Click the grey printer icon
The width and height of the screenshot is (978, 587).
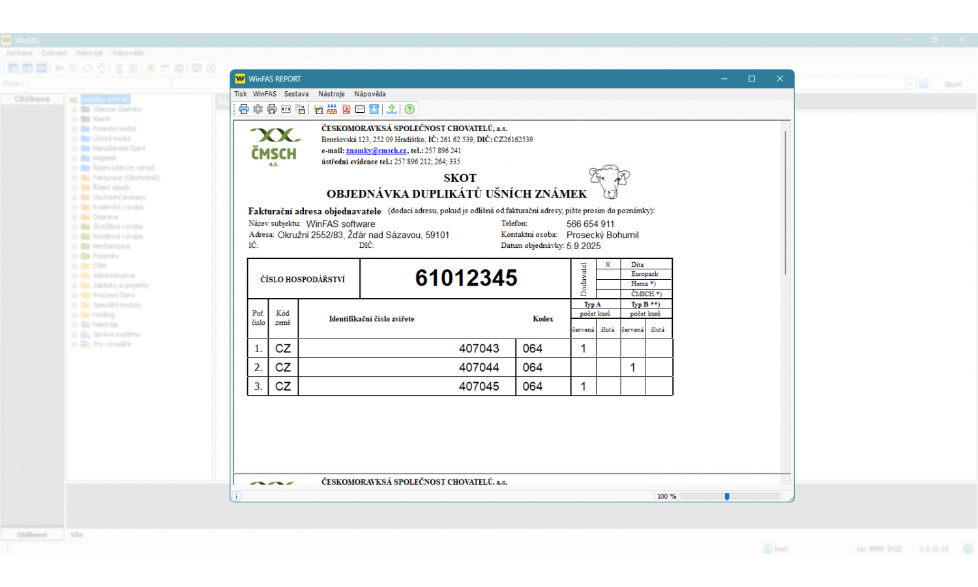coord(272,110)
